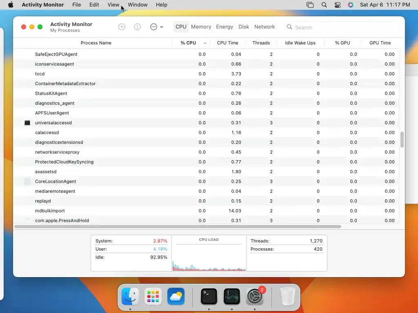Select the axassetsd process
418x313 pixels.
(206, 172)
